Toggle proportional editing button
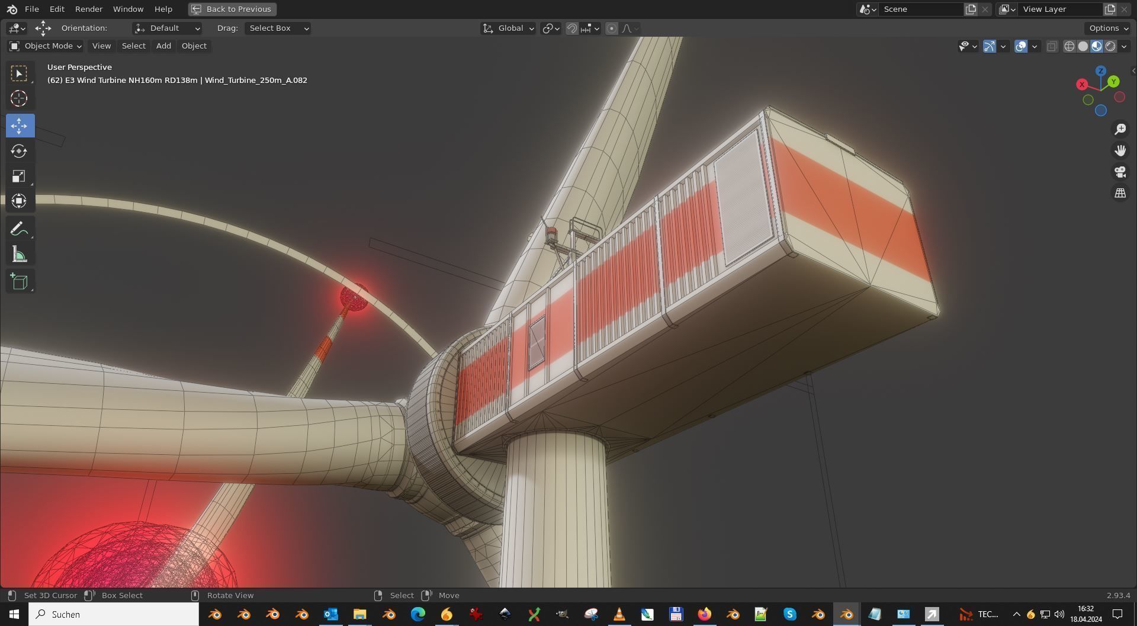This screenshot has height=626, width=1137. tap(612, 28)
